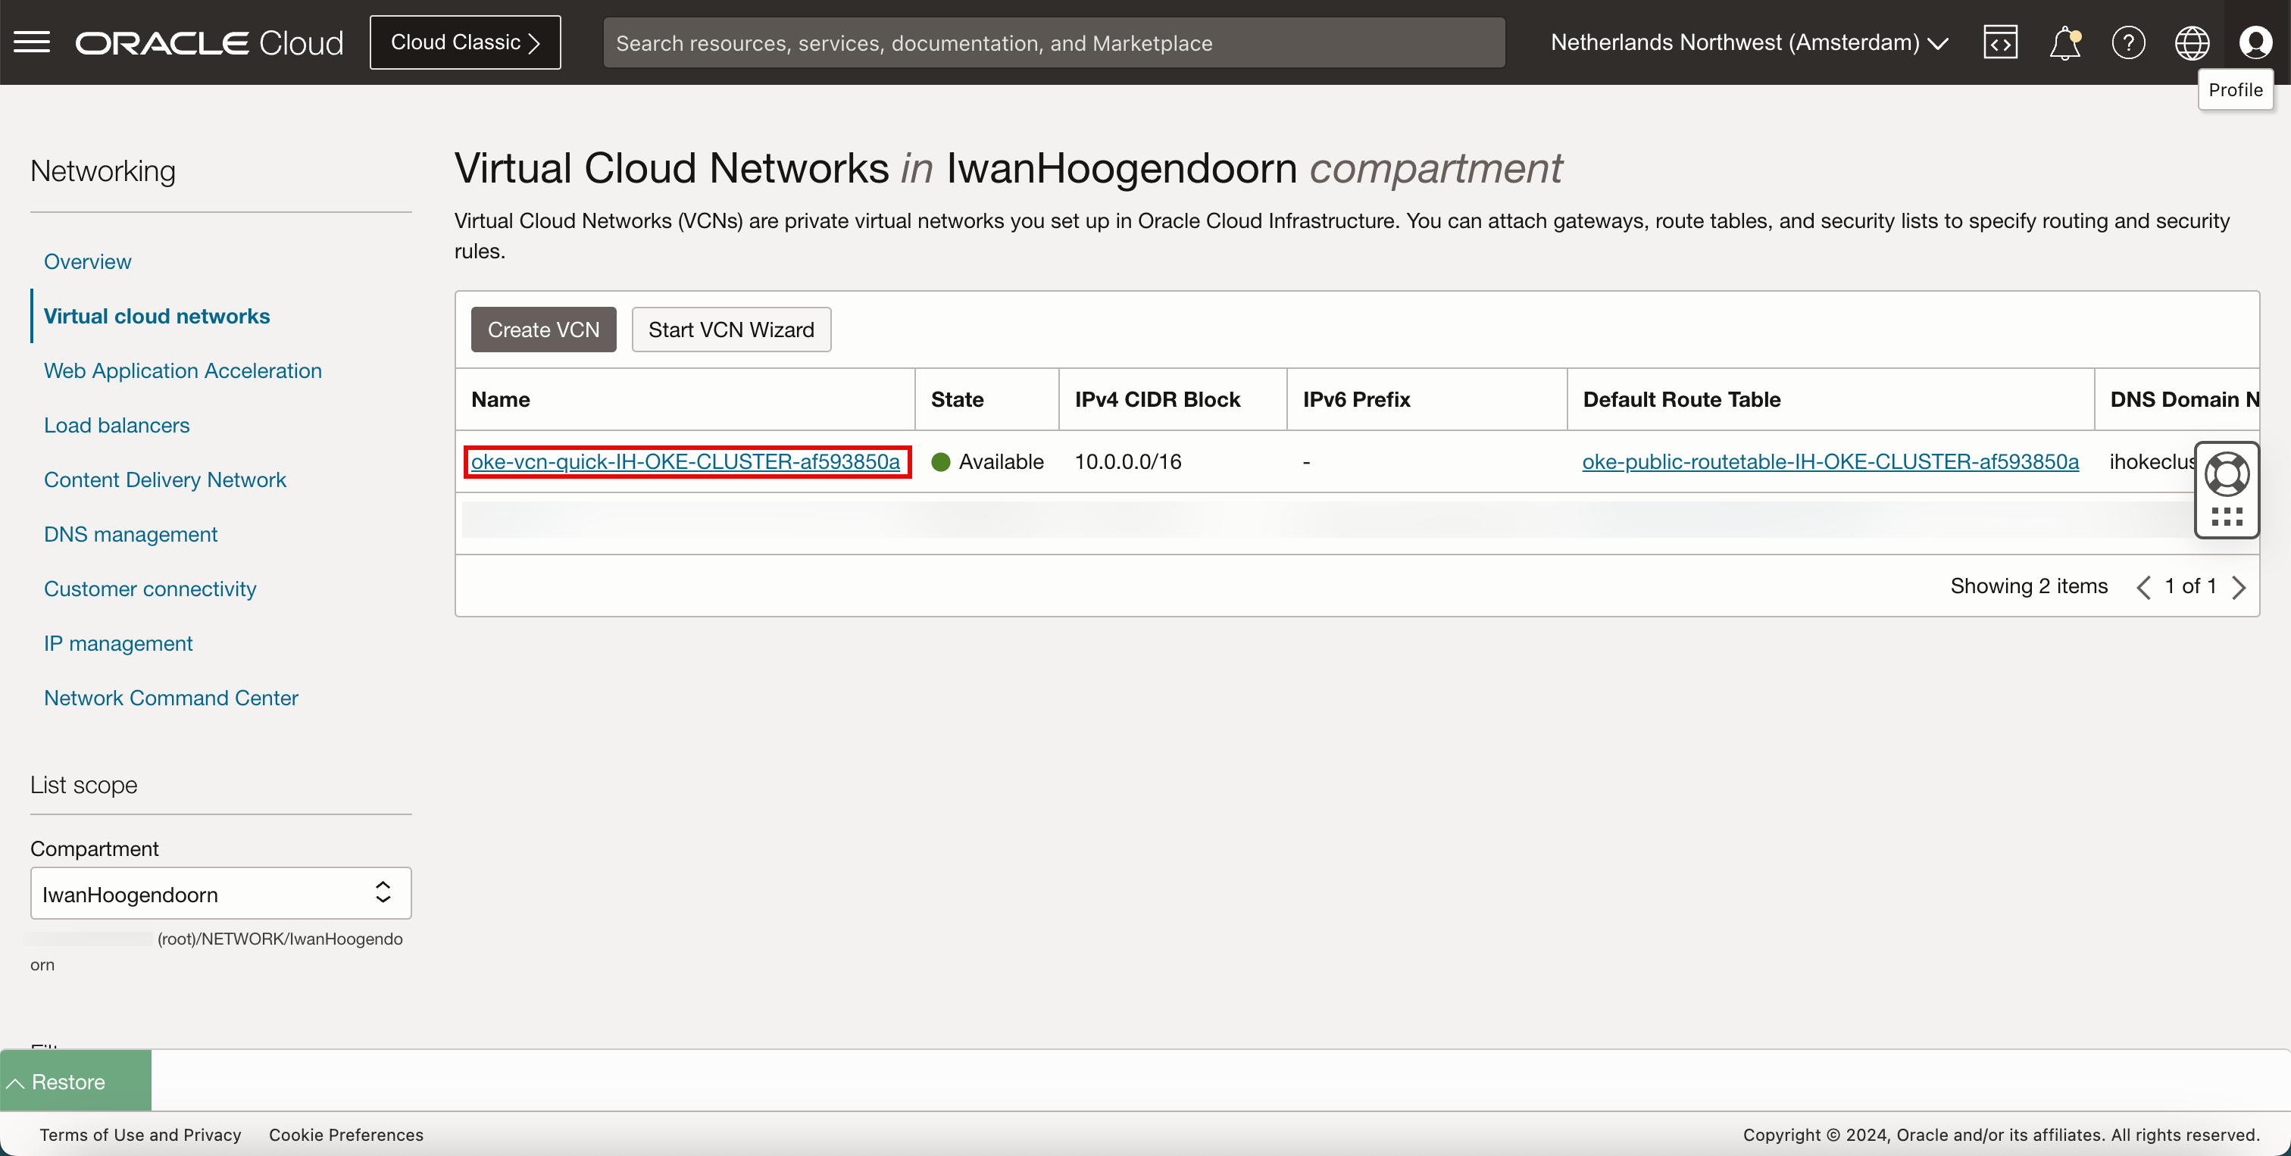
Task: Open Load balancers in Networking sidebar
Action: click(117, 425)
